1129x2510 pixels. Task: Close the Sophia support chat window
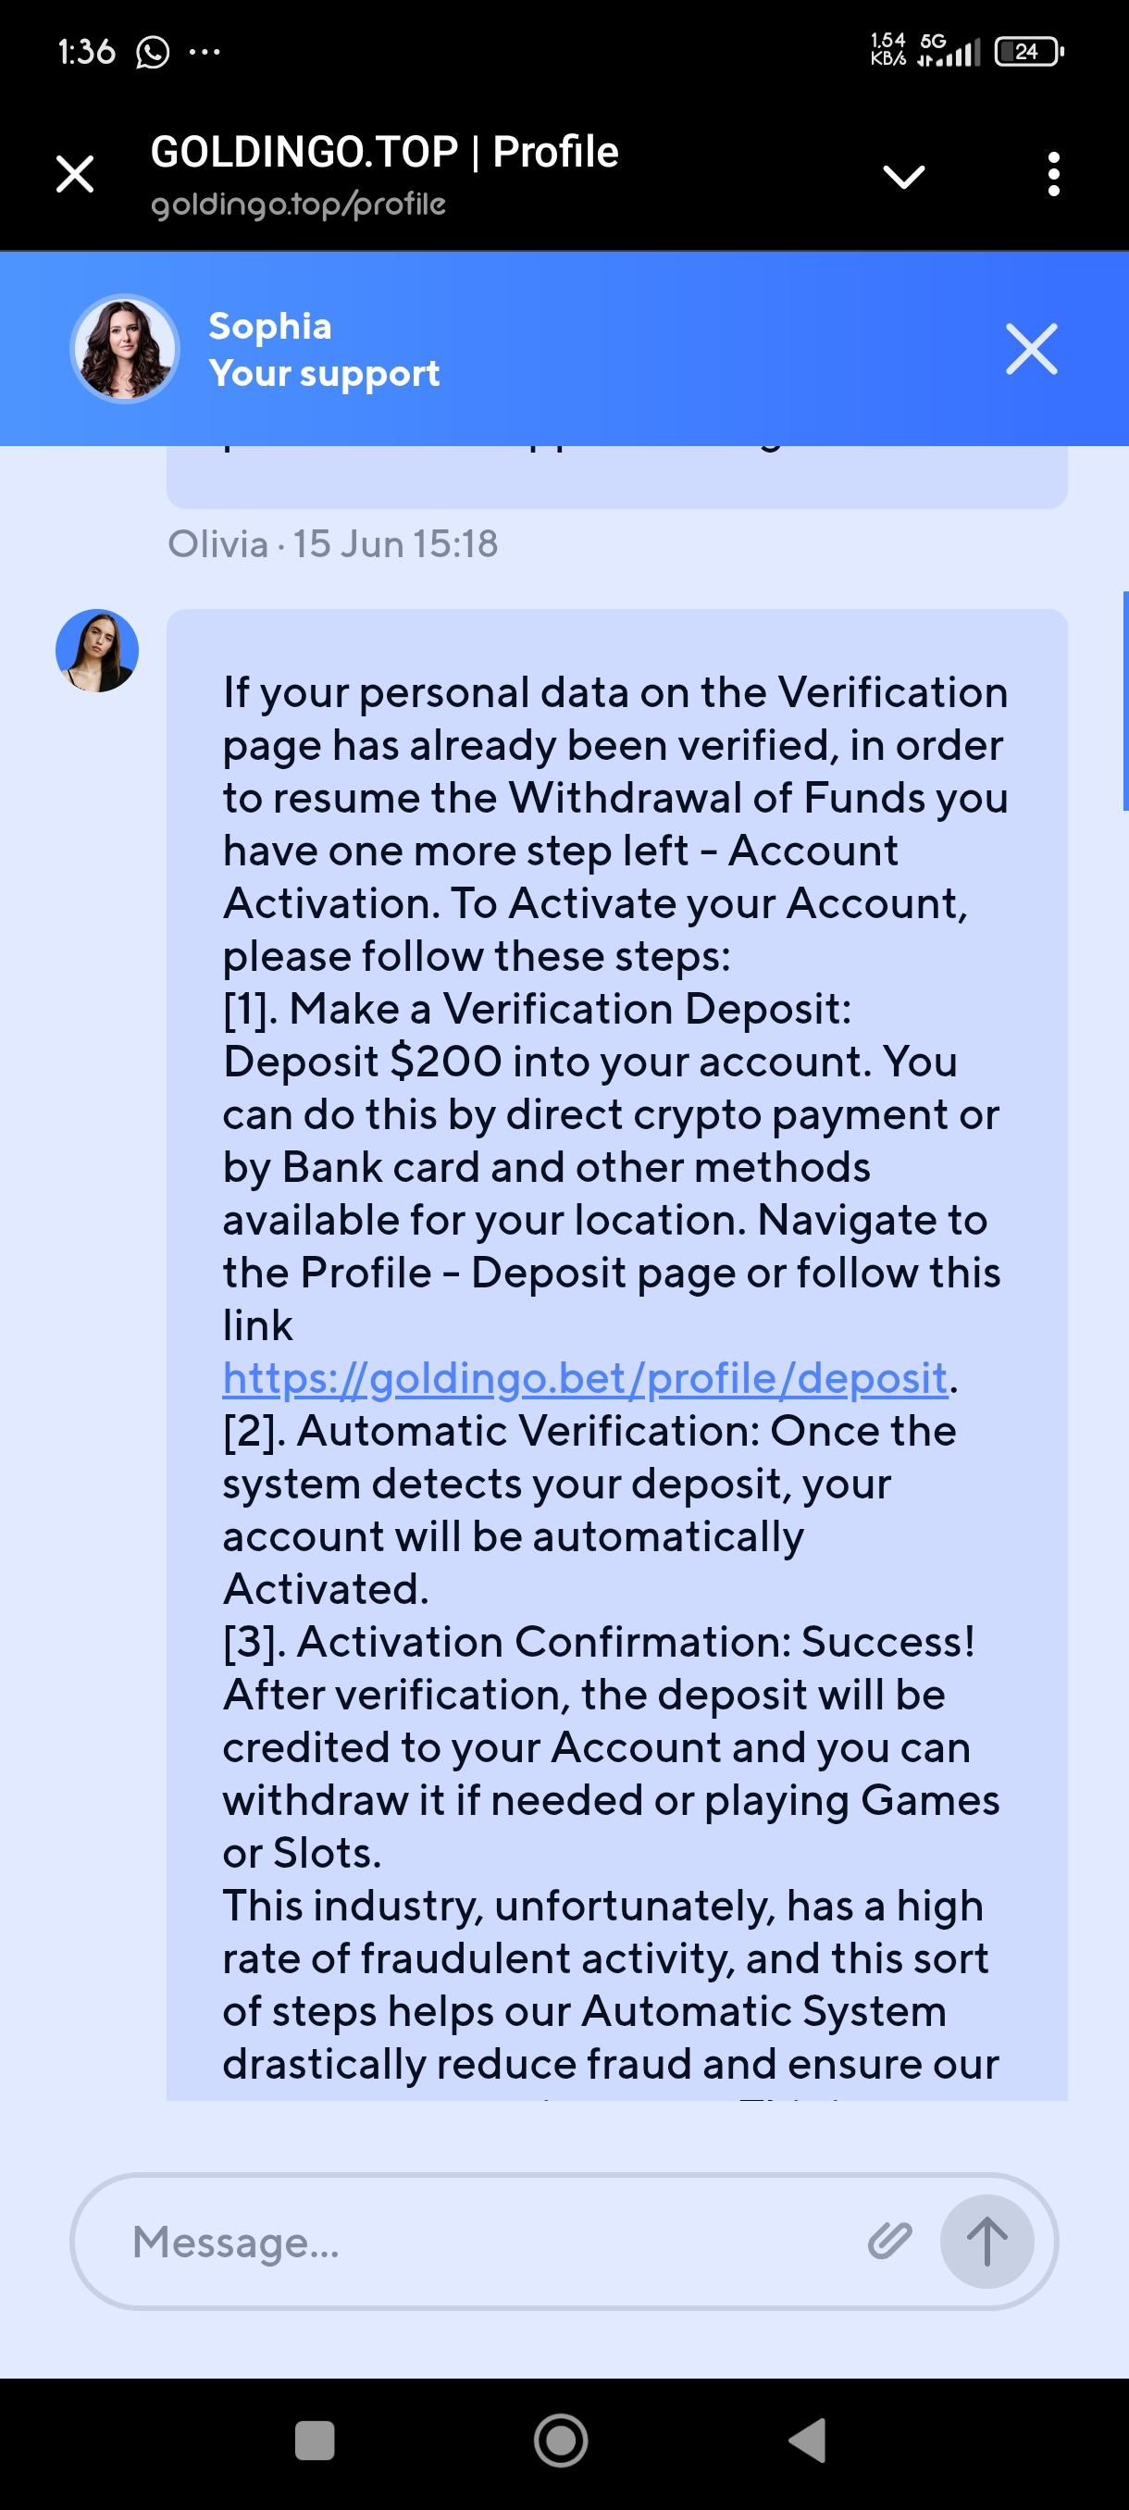[1032, 349]
